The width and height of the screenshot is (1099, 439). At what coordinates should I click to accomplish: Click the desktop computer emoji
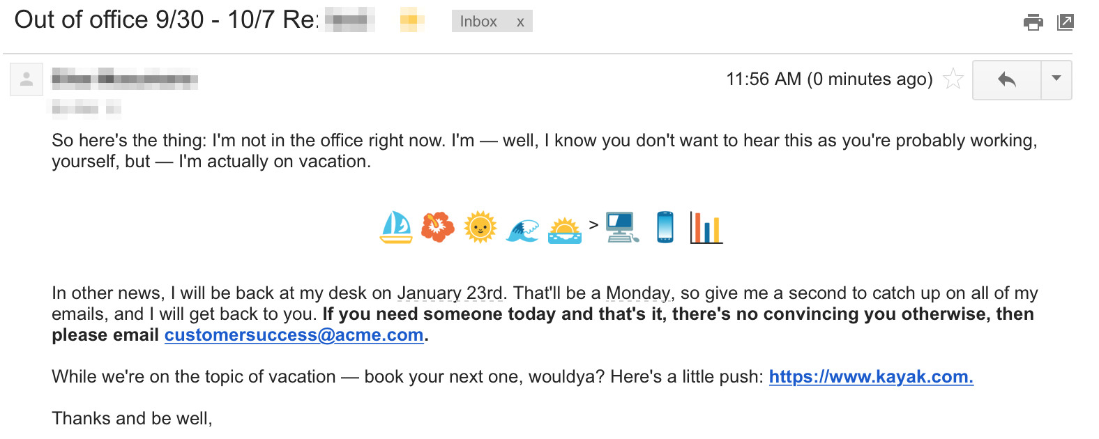tap(622, 227)
